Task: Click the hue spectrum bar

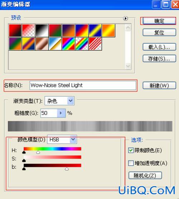Action: click(52, 149)
